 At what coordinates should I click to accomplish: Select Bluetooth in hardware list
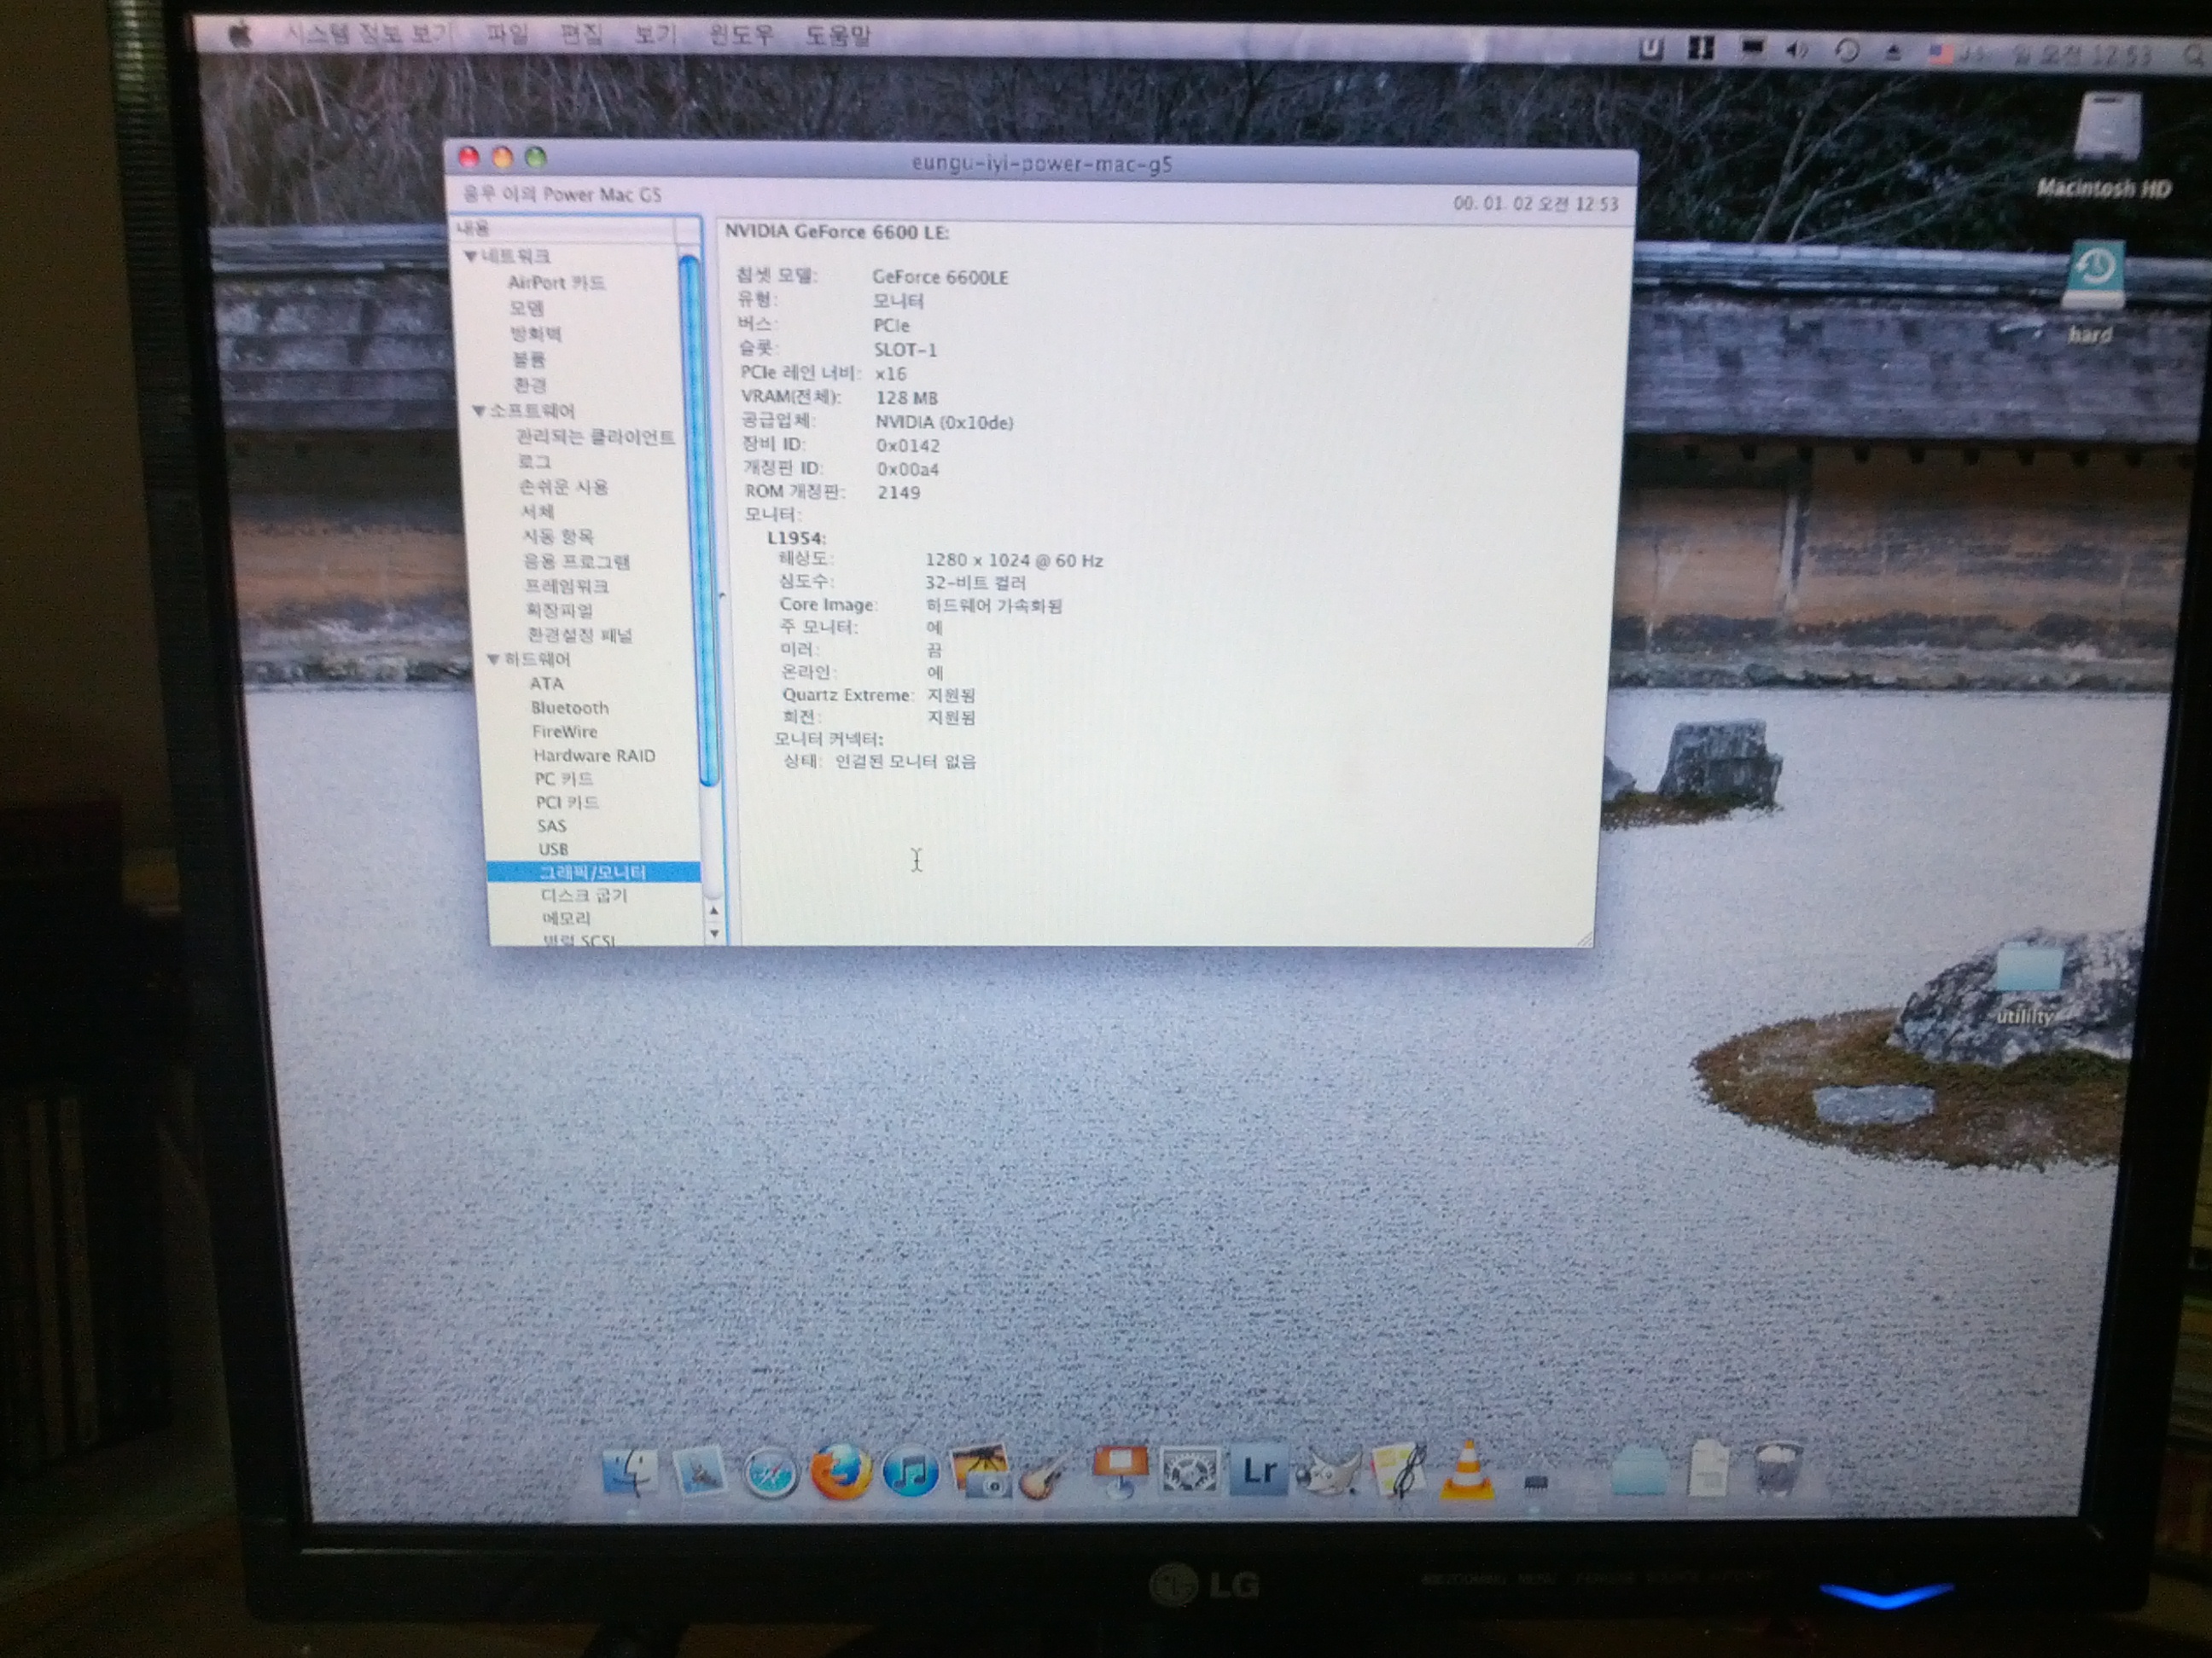pyautogui.click(x=569, y=708)
